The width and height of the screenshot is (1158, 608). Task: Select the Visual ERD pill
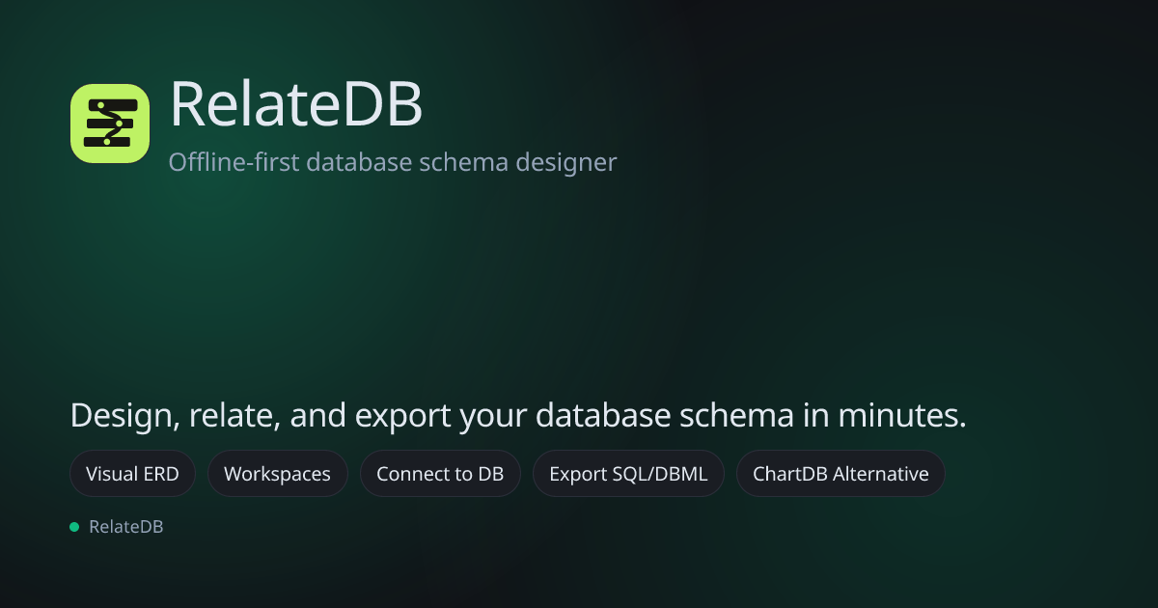click(x=132, y=474)
